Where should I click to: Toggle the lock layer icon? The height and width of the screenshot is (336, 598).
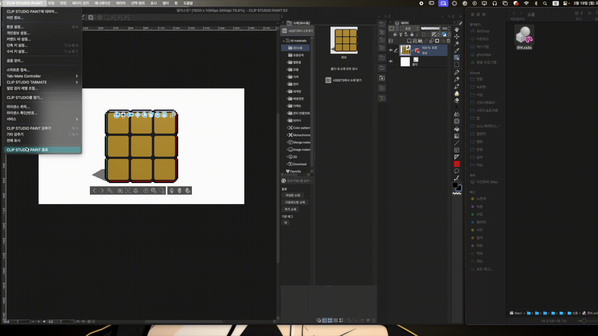tap(412, 35)
